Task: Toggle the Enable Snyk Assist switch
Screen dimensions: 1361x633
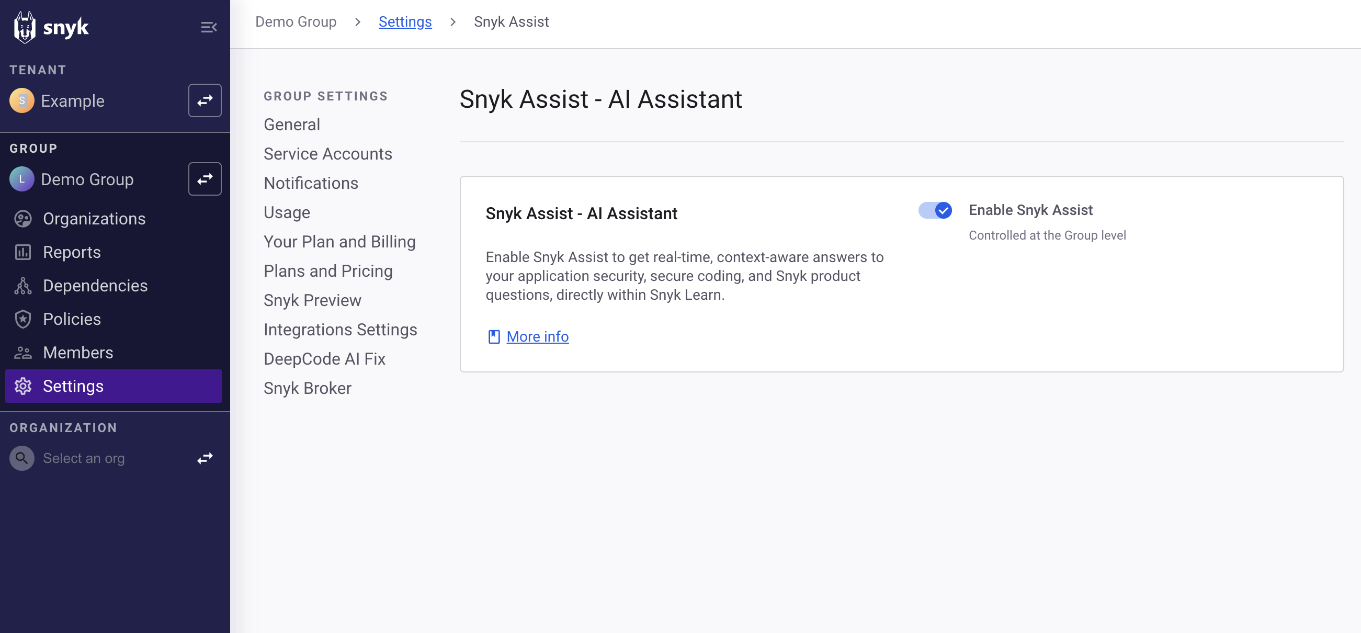Action: [x=935, y=210]
